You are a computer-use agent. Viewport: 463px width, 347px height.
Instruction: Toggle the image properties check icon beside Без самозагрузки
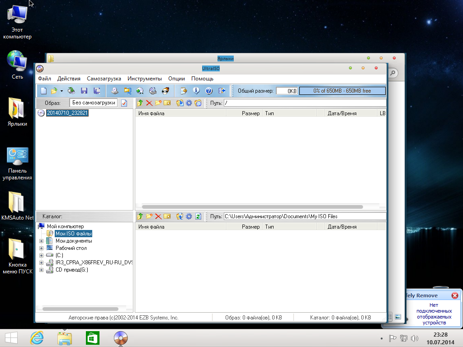(x=124, y=103)
